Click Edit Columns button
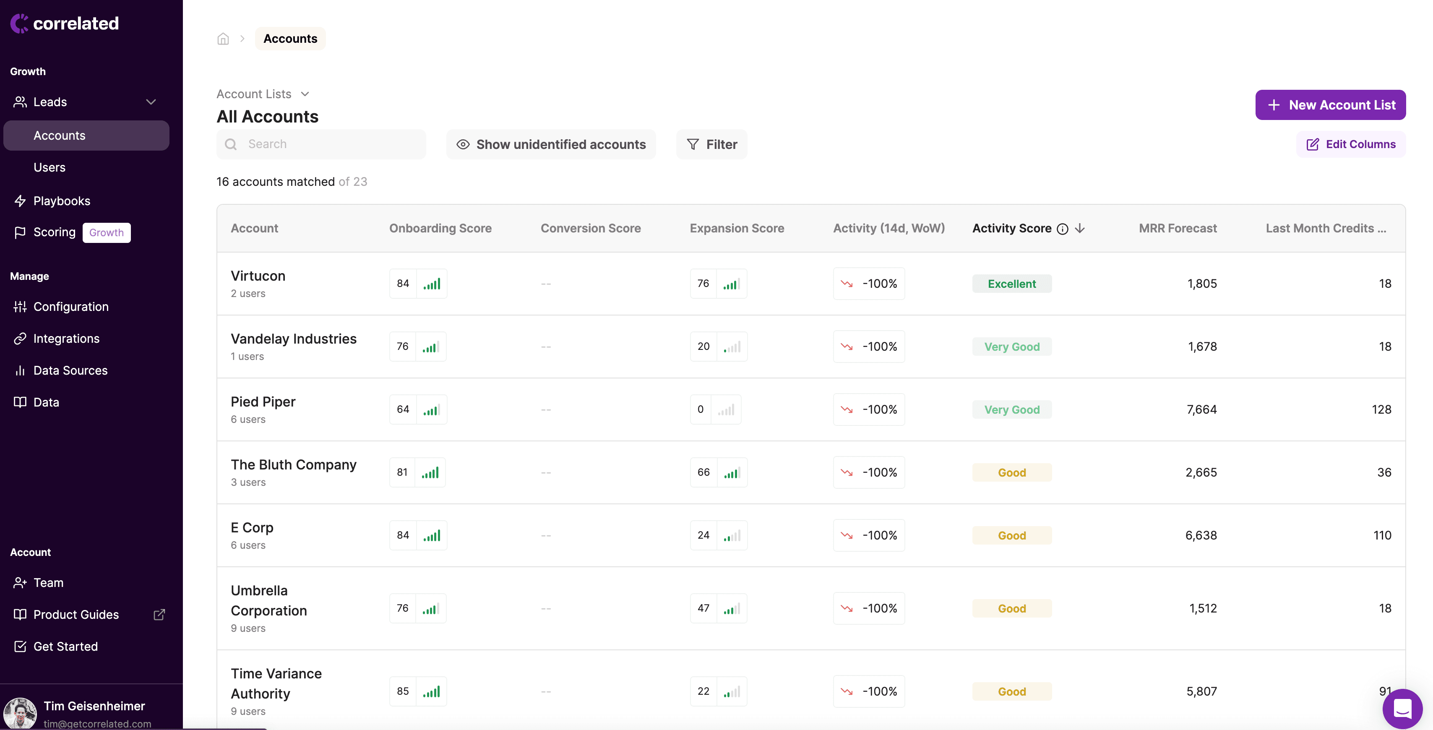 [x=1351, y=145]
